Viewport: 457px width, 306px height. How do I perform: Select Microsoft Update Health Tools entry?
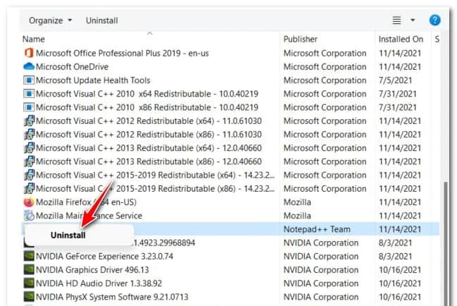pyautogui.click(x=93, y=80)
